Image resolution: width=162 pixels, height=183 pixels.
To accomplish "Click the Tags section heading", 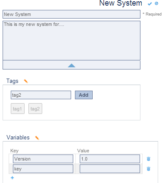I will 12,81.
